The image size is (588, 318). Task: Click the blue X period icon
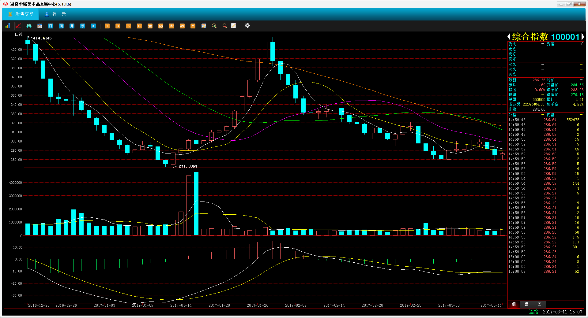[93, 26]
